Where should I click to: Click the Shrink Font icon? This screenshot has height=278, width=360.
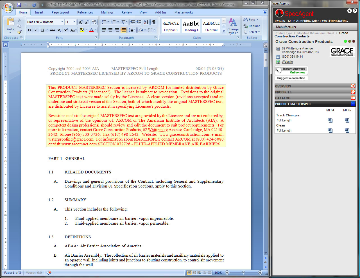pos(87,22)
